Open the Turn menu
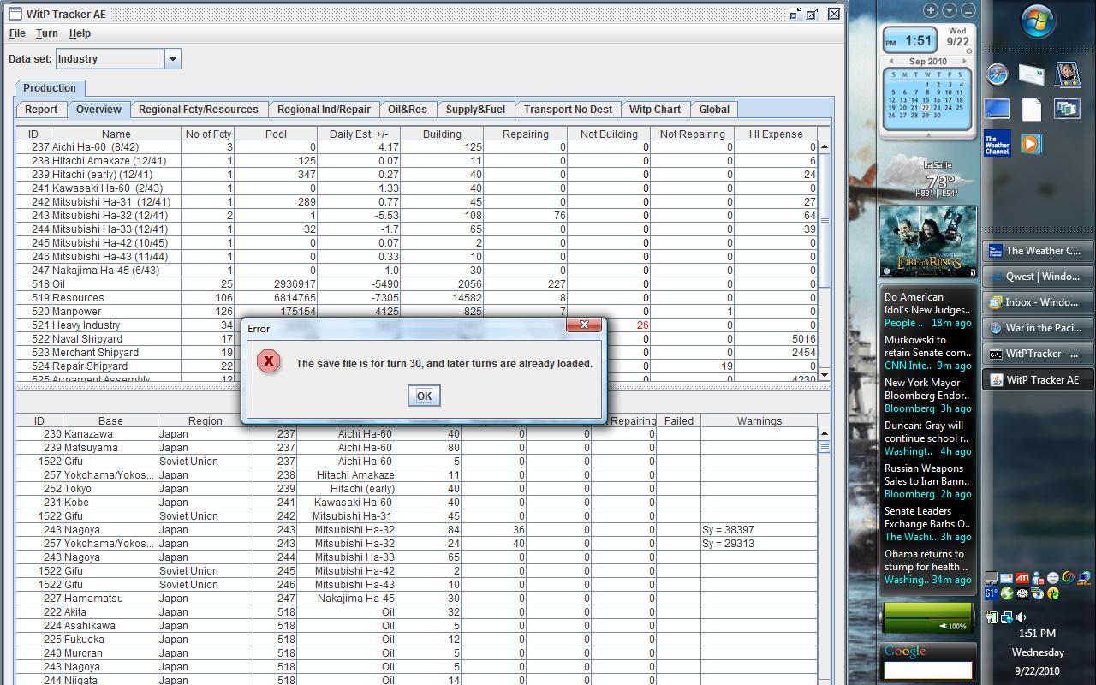 point(47,33)
